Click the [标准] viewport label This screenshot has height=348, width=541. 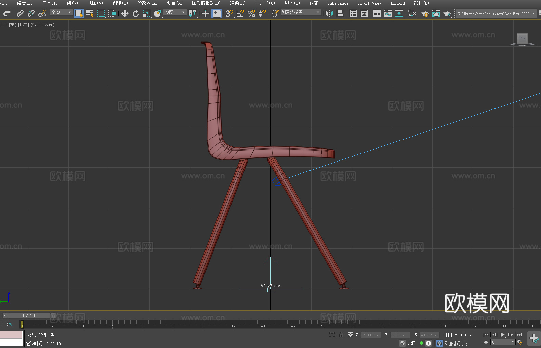click(x=23, y=25)
